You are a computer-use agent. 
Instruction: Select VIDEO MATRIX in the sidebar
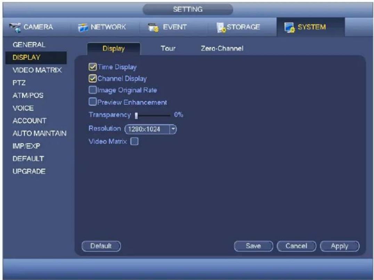[37, 70]
